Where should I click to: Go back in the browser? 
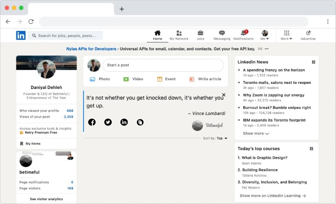(8, 21)
